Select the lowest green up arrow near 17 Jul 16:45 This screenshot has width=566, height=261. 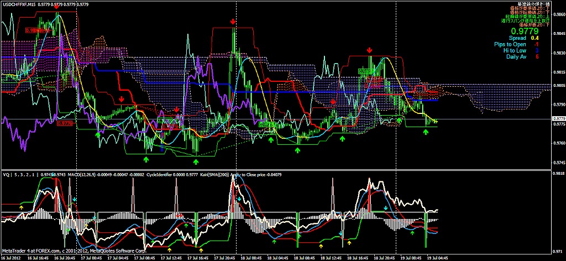click(196, 161)
